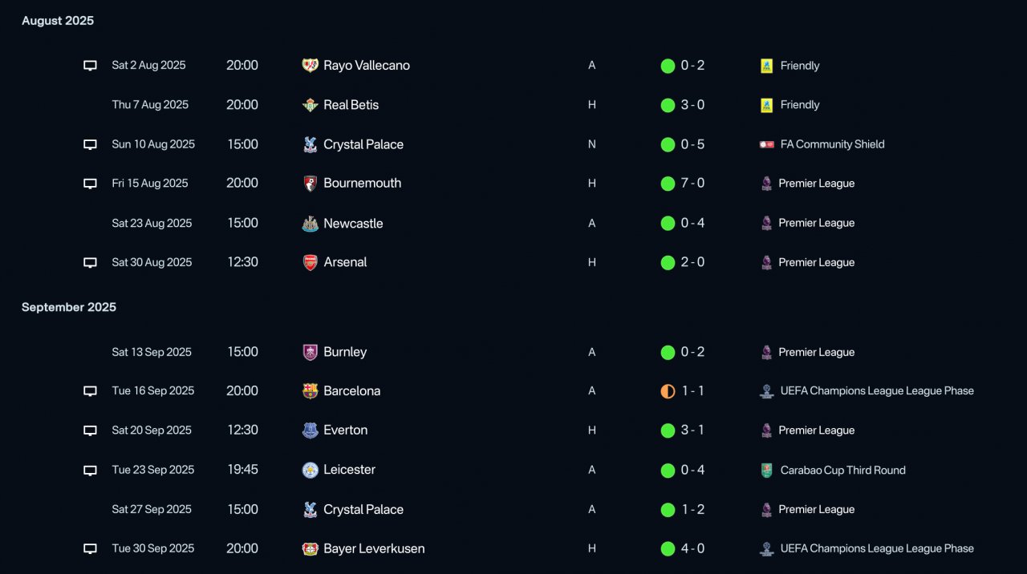
Task: Click the Newcastle club crest
Action: [x=310, y=224]
